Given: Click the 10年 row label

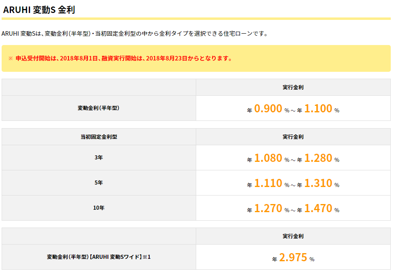Looking at the screenshot, I should point(99,208).
